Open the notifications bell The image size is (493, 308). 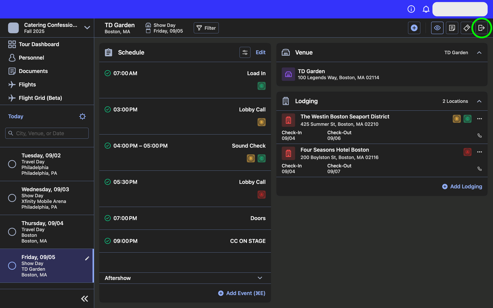[x=426, y=9]
